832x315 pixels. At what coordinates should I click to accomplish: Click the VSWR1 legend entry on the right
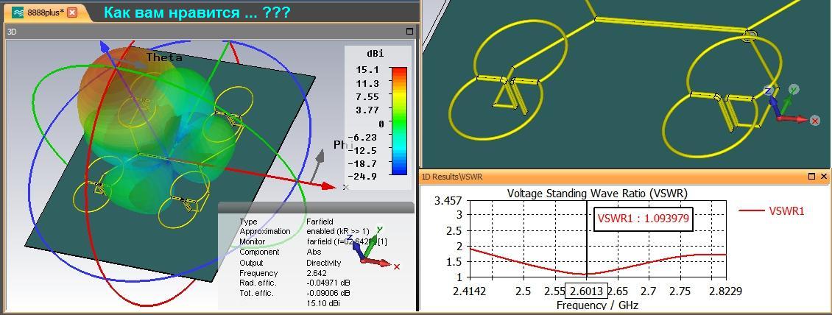click(772, 210)
